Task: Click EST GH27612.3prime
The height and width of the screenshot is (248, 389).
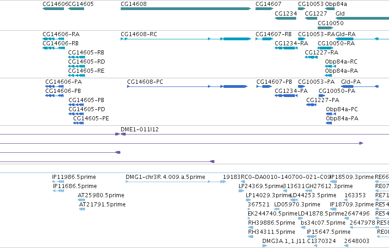Action: pyautogui.click(x=309, y=191)
